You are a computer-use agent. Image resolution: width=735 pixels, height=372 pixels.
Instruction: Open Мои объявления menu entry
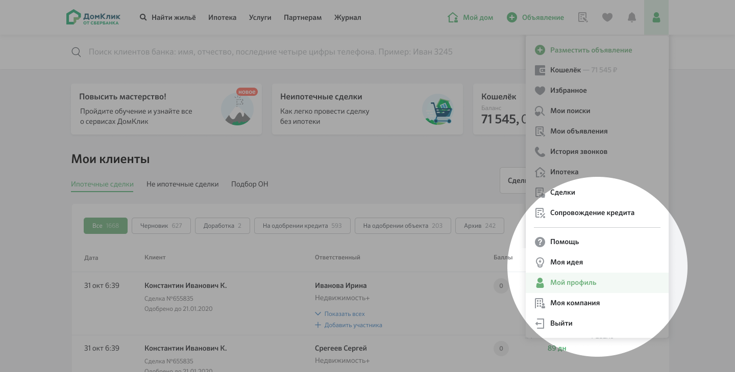pos(597,131)
